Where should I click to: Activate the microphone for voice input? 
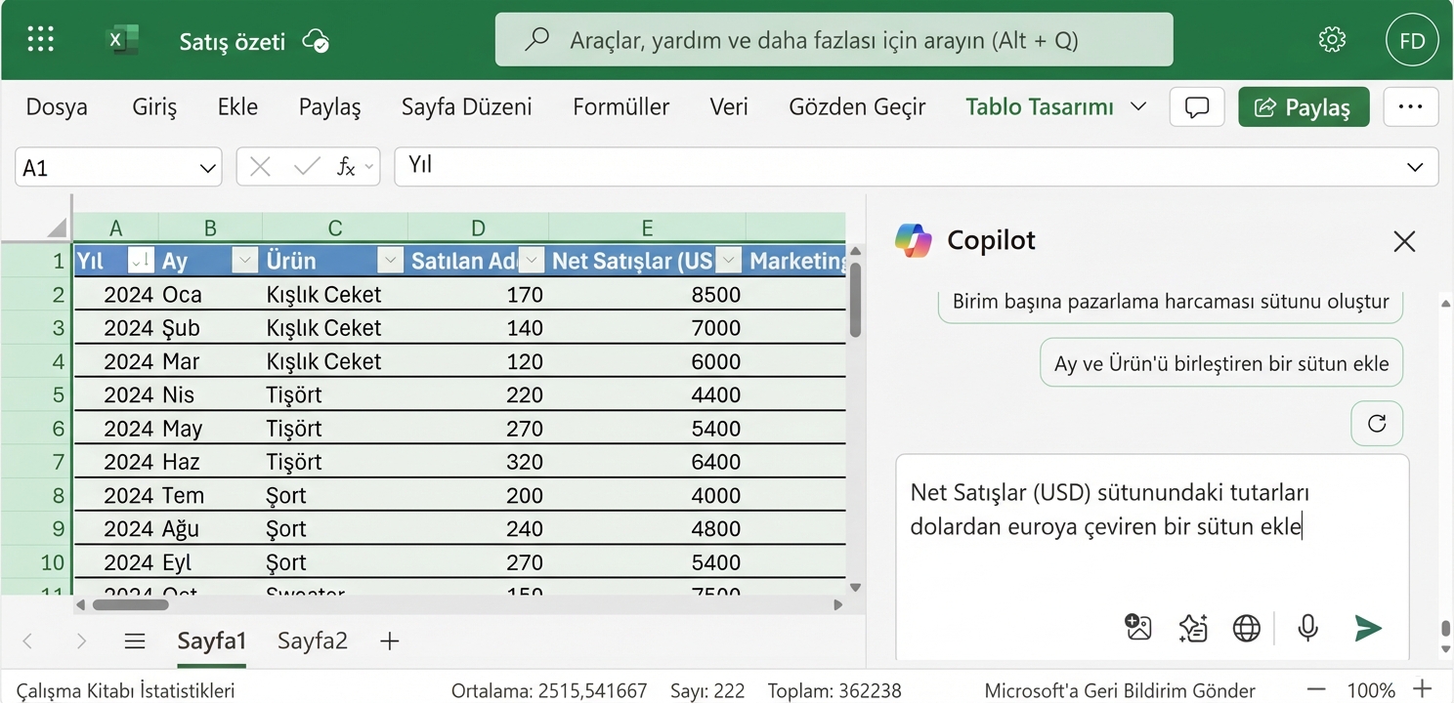click(x=1307, y=628)
